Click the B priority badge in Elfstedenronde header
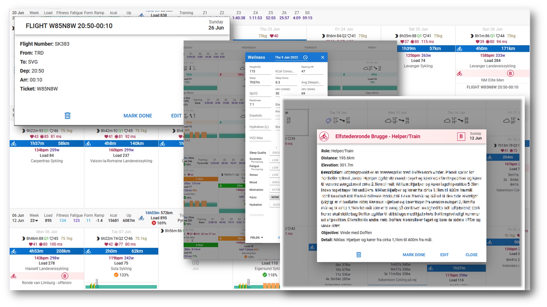Viewport: 547px width, 307px height. point(461,136)
